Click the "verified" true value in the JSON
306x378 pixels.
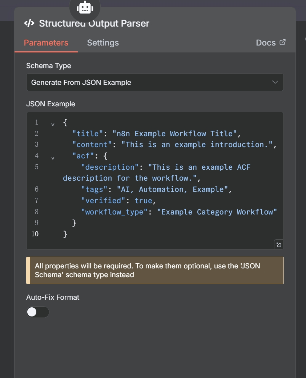coord(144,200)
